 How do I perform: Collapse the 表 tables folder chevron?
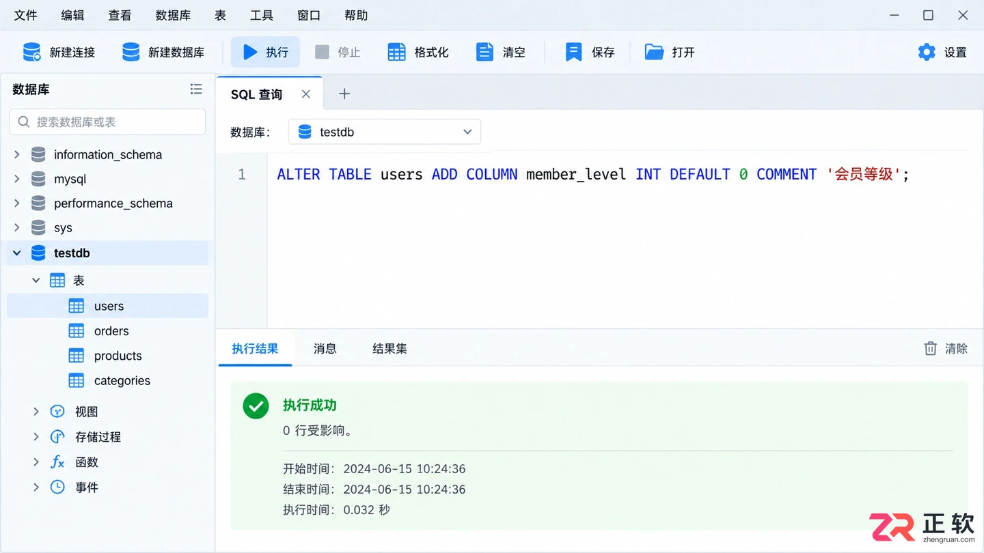[36, 281]
